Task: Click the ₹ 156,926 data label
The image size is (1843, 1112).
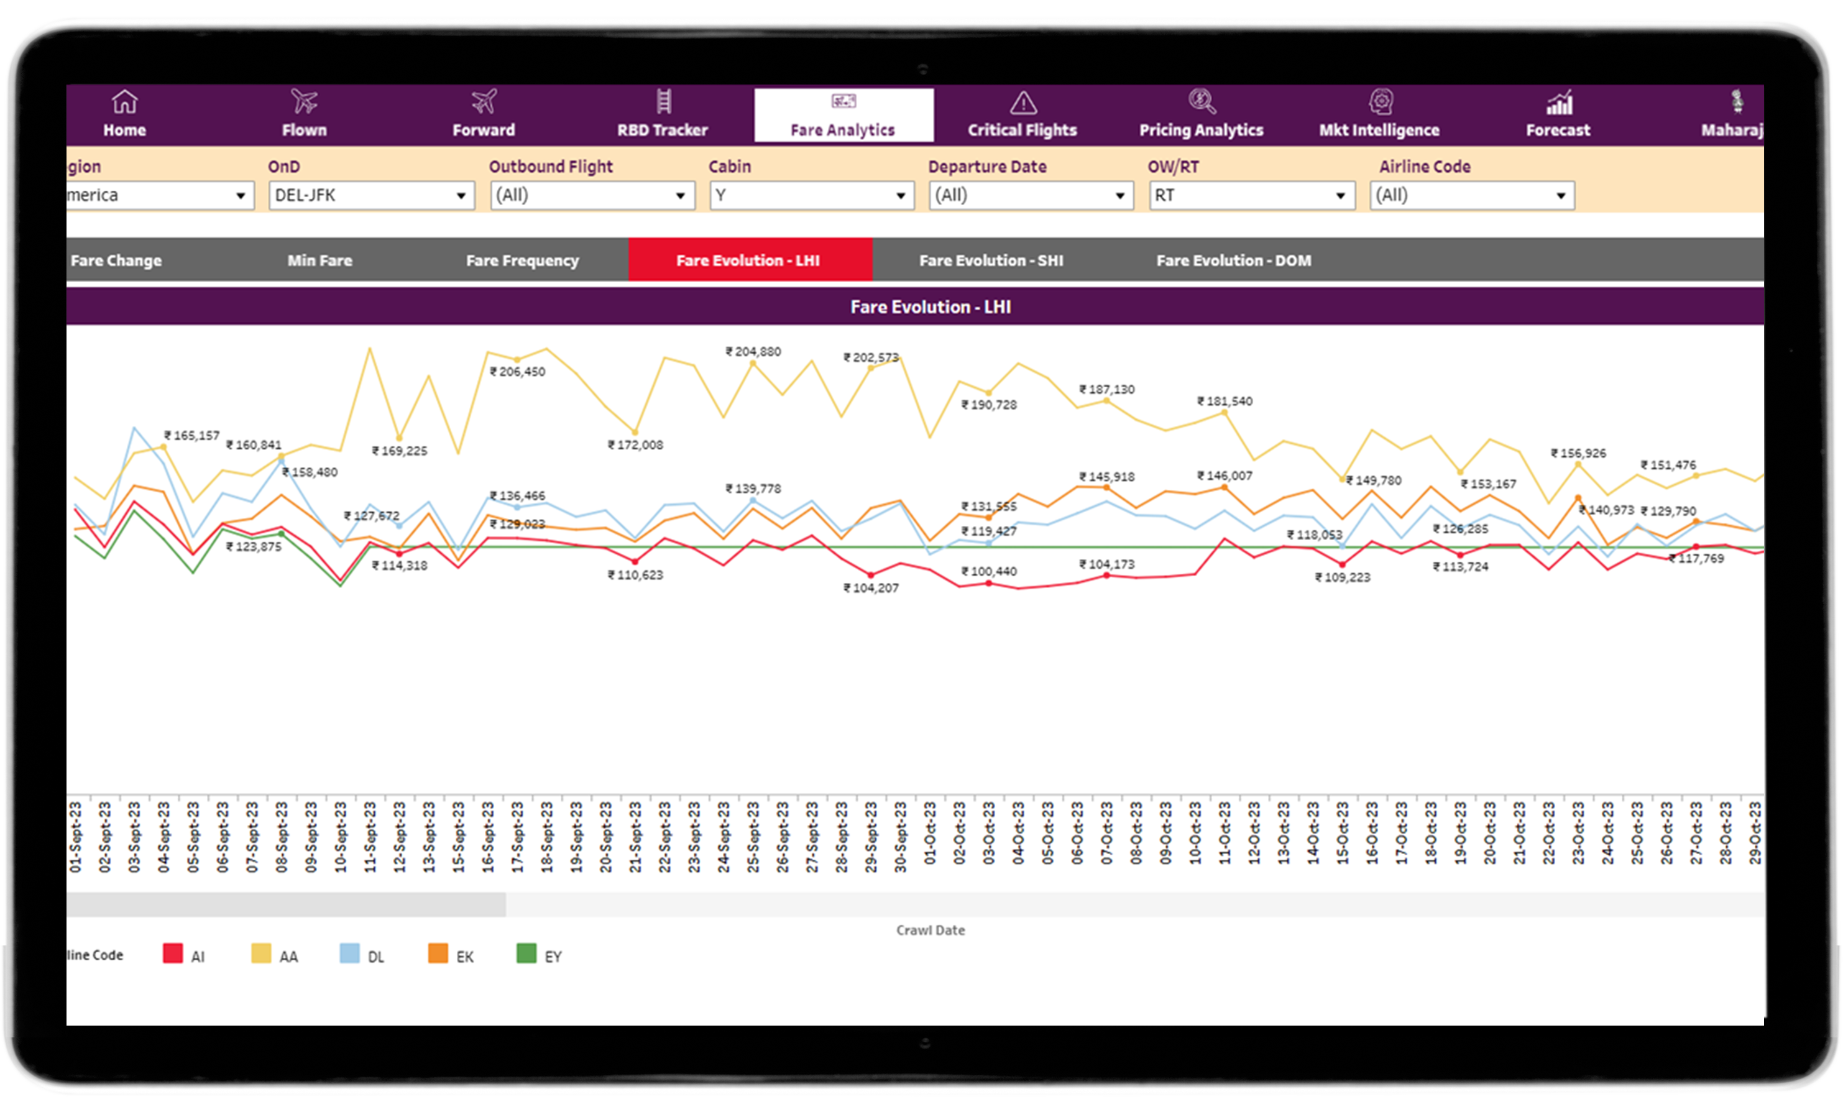Action: click(1578, 453)
